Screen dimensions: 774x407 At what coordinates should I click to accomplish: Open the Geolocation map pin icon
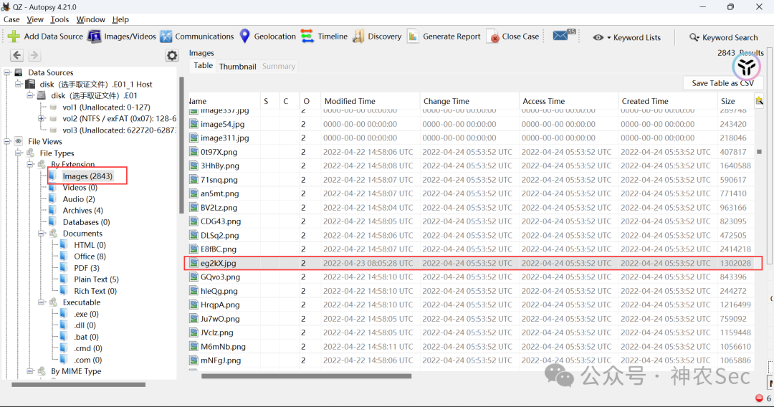coord(245,36)
